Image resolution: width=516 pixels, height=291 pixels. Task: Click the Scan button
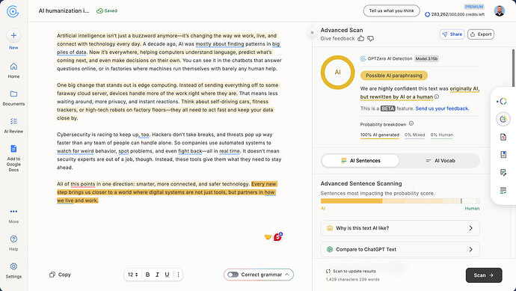click(x=484, y=275)
